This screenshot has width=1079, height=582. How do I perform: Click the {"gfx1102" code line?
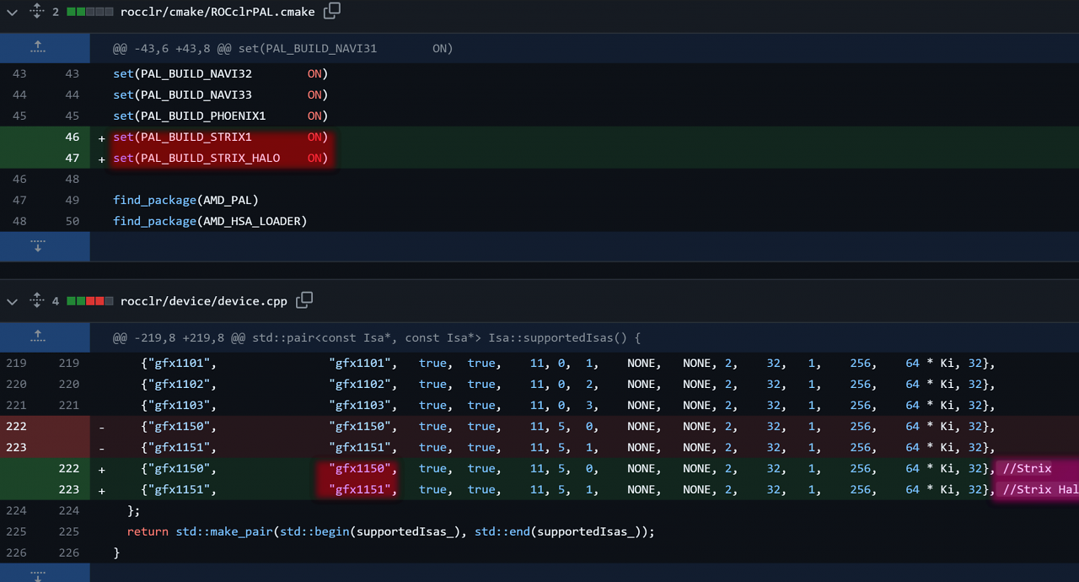tap(568, 384)
